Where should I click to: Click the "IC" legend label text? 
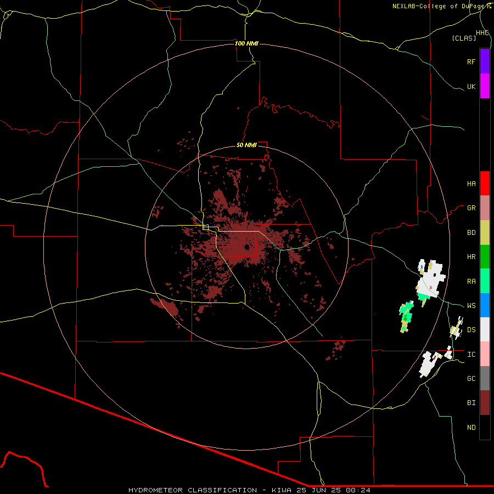point(471,355)
